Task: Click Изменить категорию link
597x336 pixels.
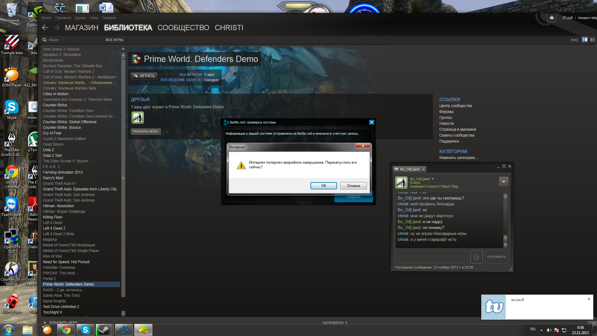Action: pyautogui.click(x=459, y=158)
